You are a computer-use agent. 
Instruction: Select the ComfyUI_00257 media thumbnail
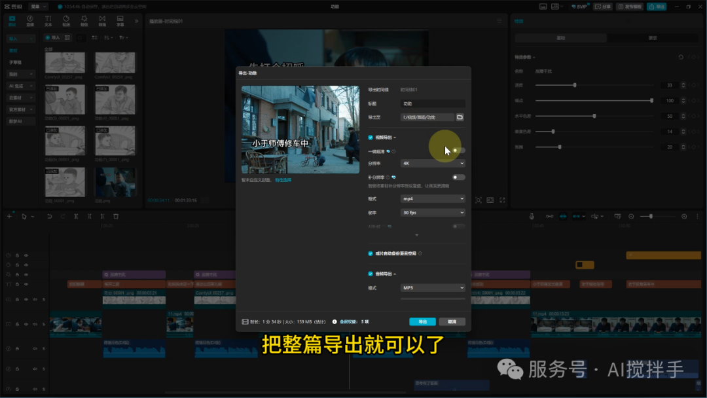pos(65,63)
